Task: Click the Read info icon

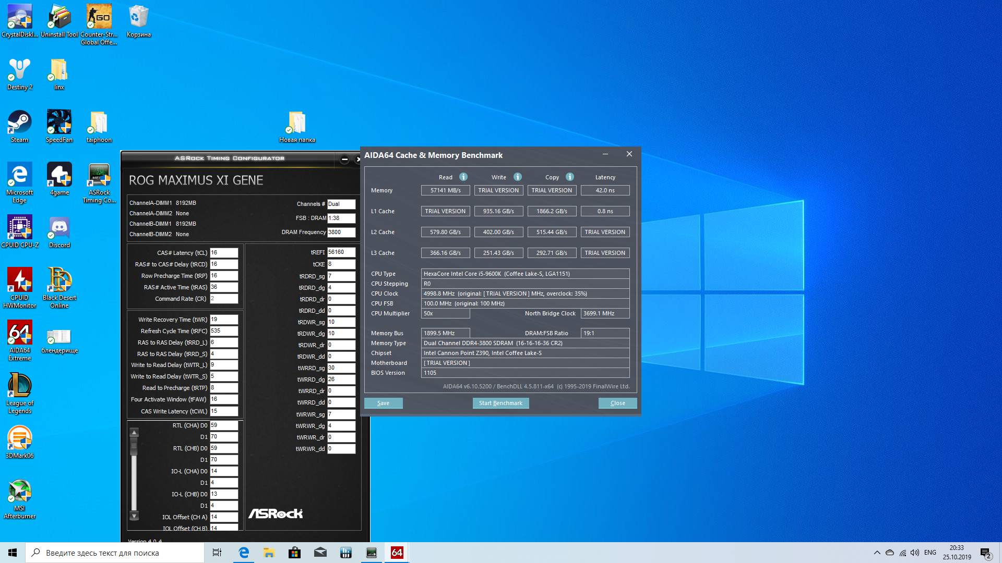Action: pos(463,177)
